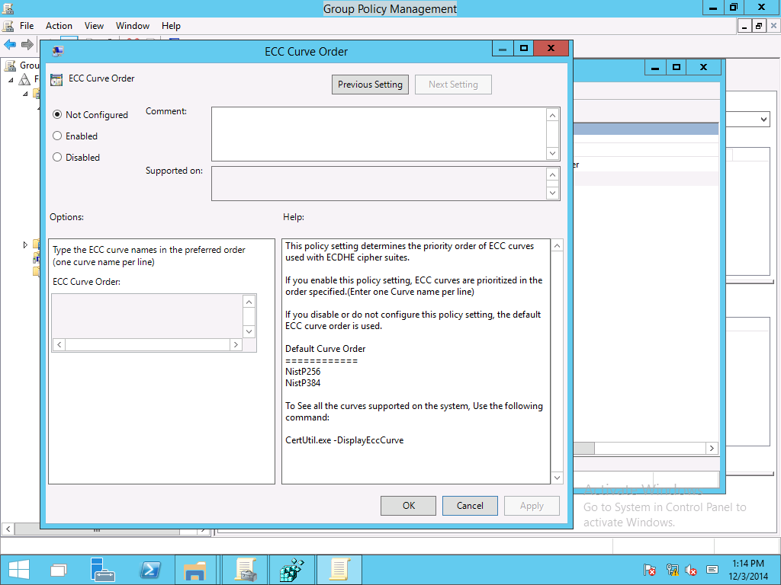Open the Action menu
Screen dimensions: 781x585
click(x=59, y=25)
